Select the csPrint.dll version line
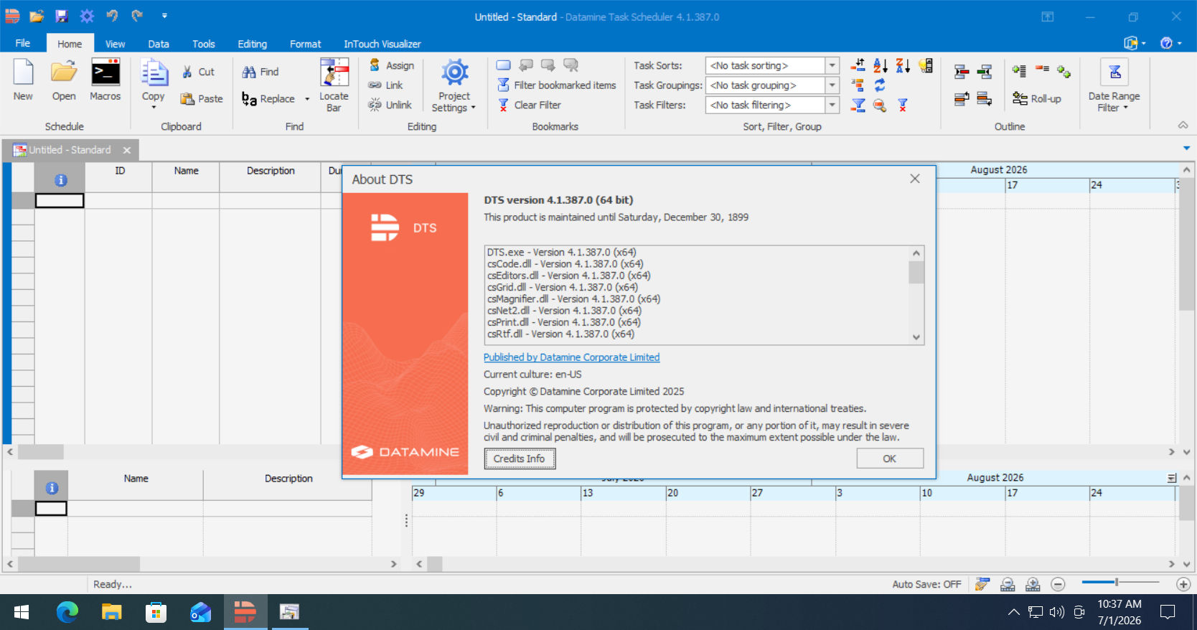The height and width of the screenshot is (630, 1197). pos(563,322)
